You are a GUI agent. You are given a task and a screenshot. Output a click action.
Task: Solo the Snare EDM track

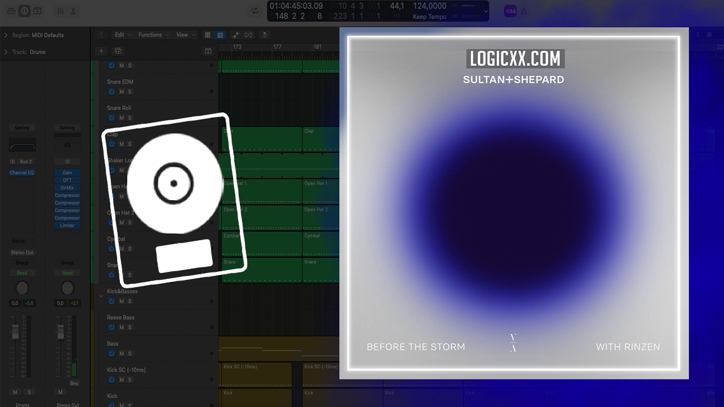pyautogui.click(x=130, y=92)
